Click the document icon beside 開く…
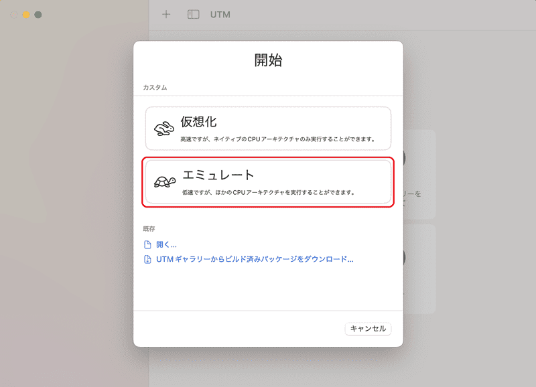The width and height of the screenshot is (536, 387). [x=147, y=244]
